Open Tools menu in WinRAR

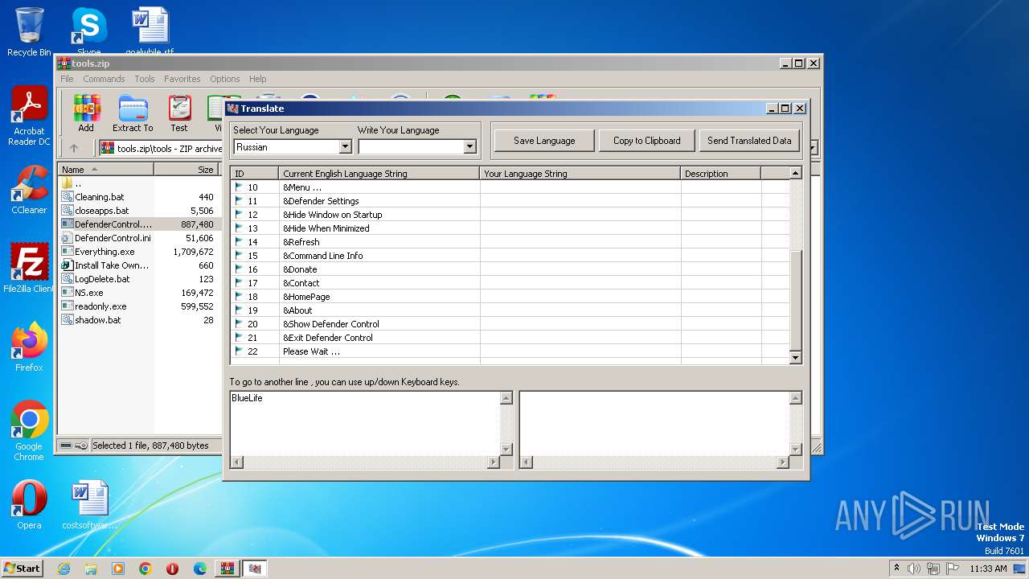tap(145, 79)
